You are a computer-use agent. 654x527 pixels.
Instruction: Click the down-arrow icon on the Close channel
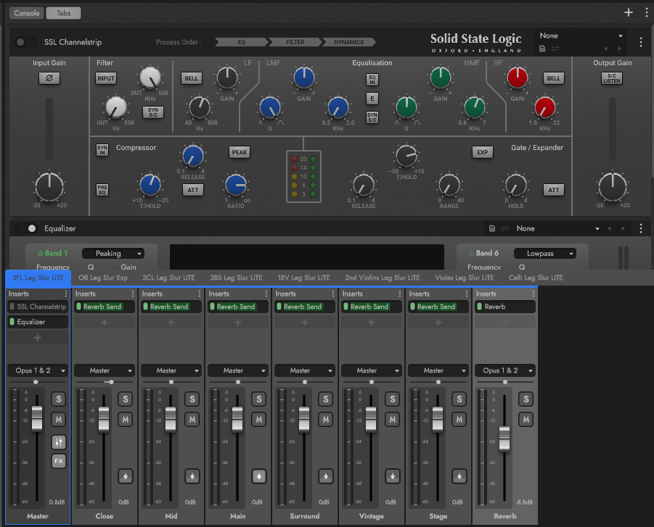coord(125,476)
